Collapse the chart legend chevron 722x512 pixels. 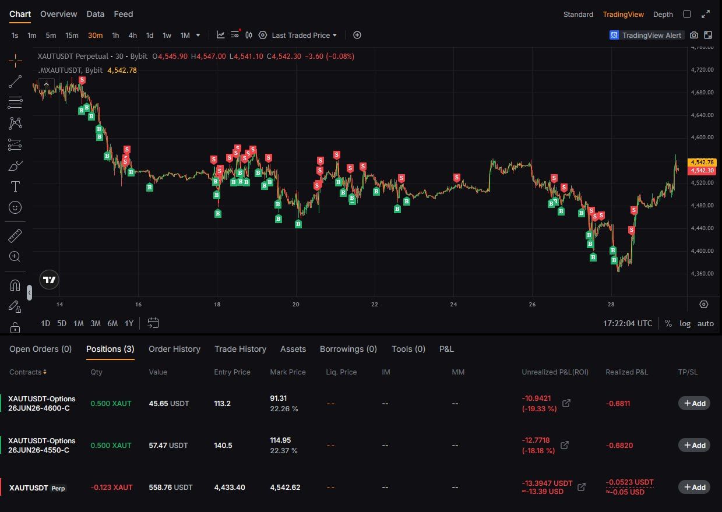click(x=46, y=84)
